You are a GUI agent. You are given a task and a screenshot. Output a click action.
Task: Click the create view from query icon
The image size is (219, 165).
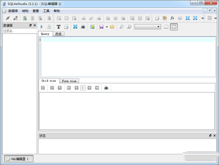point(92,27)
